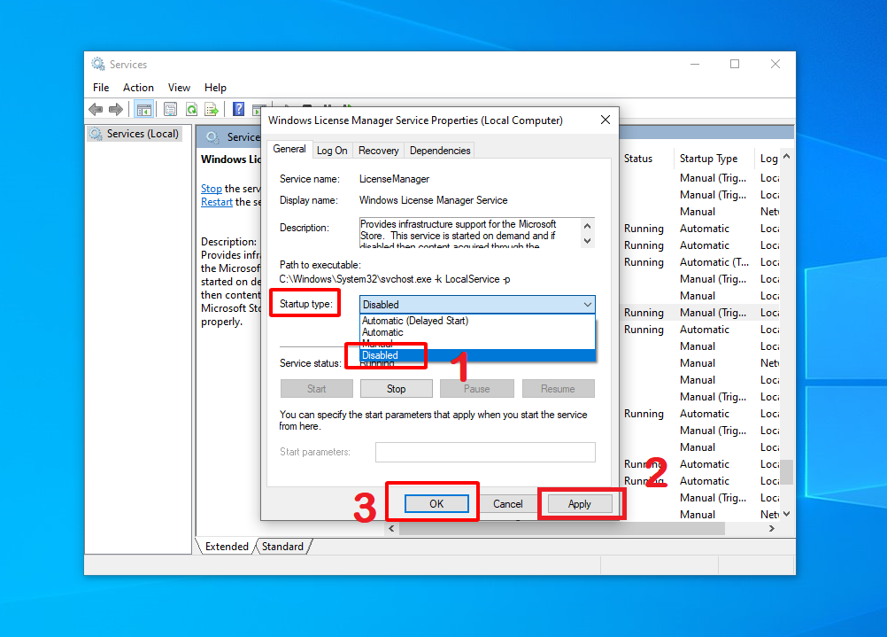Click the blue Help question mark icon
887x637 pixels.
point(239,109)
